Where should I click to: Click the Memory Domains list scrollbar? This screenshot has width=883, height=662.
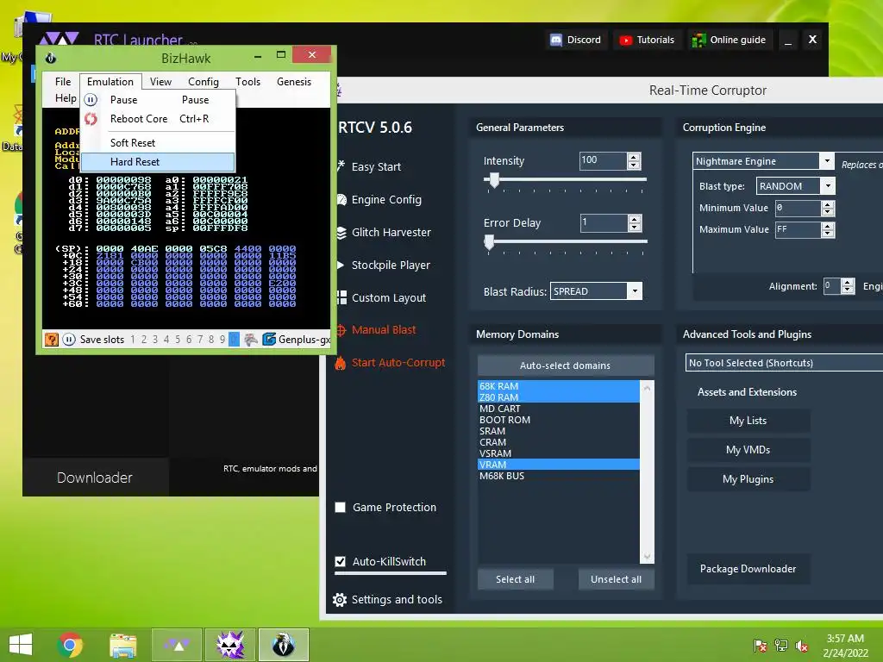pyautogui.click(x=647, y=472)
